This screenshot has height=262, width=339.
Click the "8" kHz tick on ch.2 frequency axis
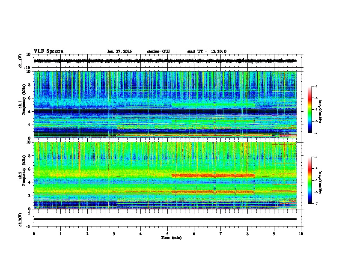(30, 156)
